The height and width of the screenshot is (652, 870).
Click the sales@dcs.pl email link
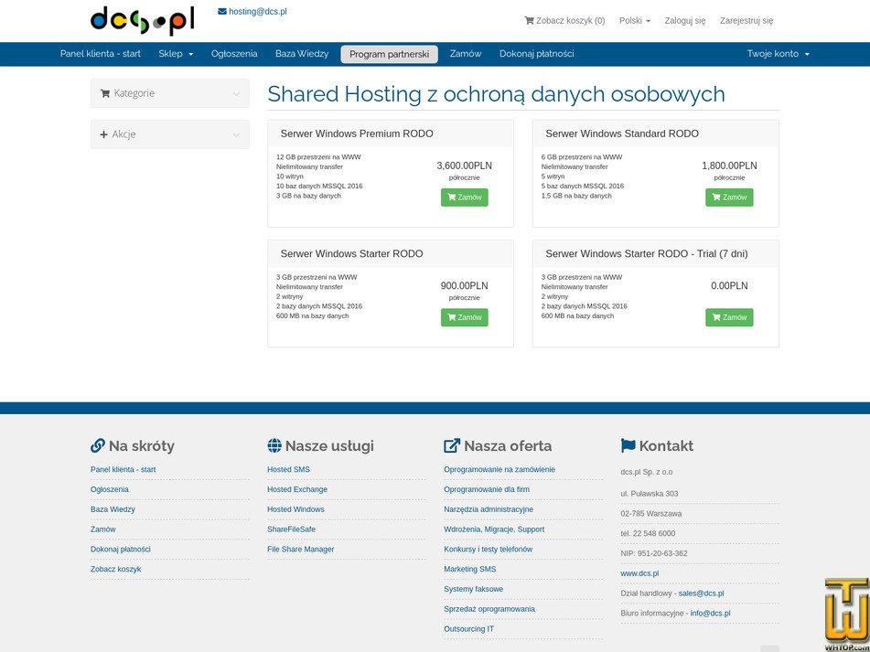702,593
